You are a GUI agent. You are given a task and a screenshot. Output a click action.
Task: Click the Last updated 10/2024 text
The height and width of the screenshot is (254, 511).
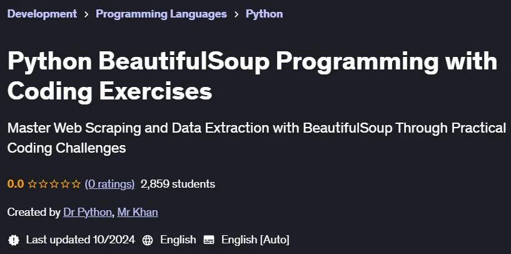[x=81, y=240]
